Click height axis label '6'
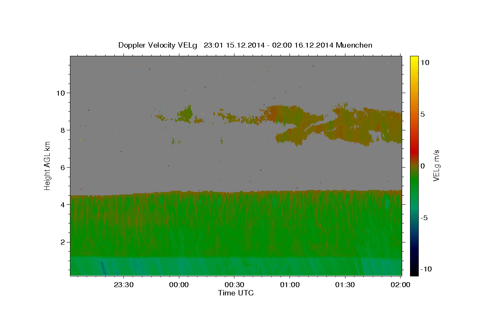 point(62,167)
